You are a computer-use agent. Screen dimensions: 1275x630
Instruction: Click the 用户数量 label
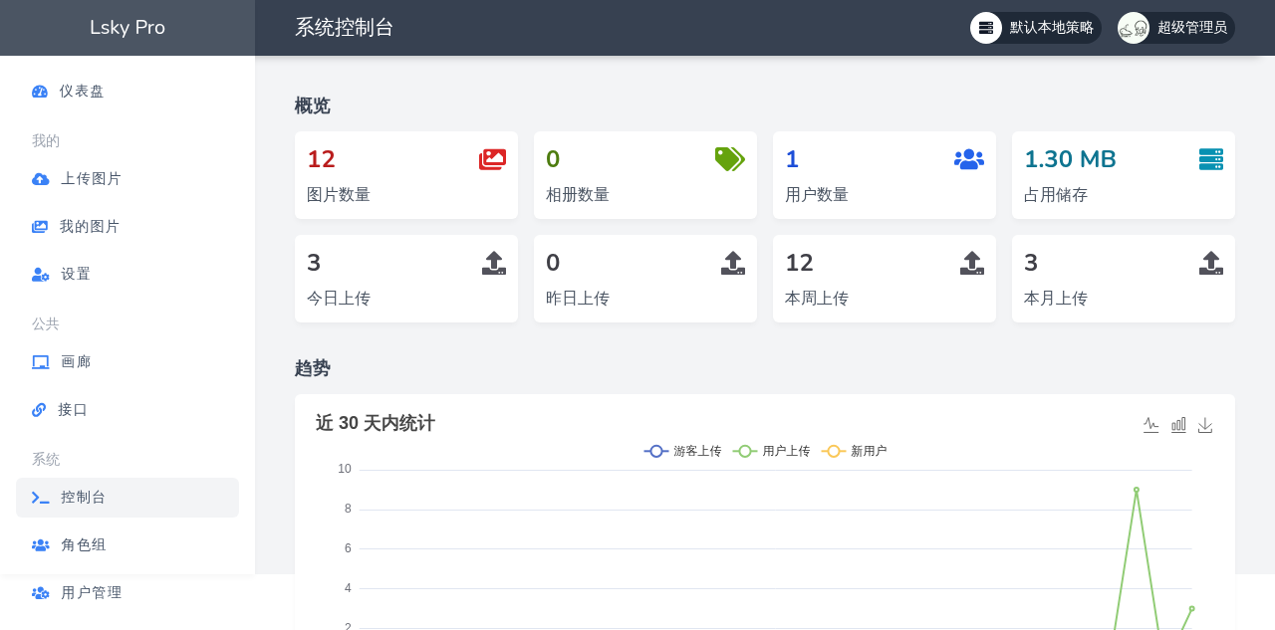(817, 195)
